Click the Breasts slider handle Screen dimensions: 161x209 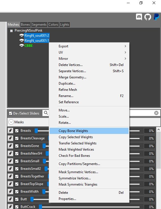coord(36,131)
